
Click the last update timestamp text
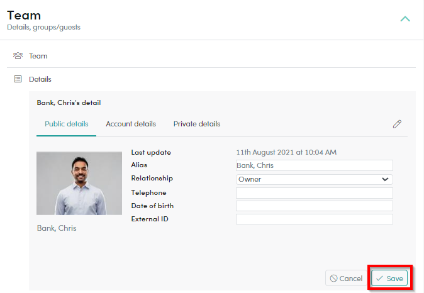[286, 152]
